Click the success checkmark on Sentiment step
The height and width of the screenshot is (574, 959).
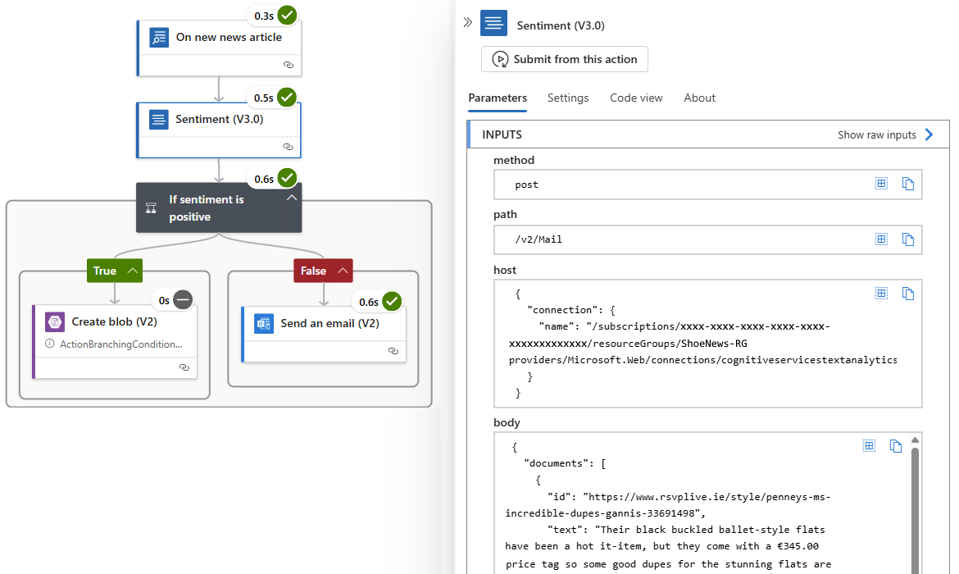click(x=285, y=97)
